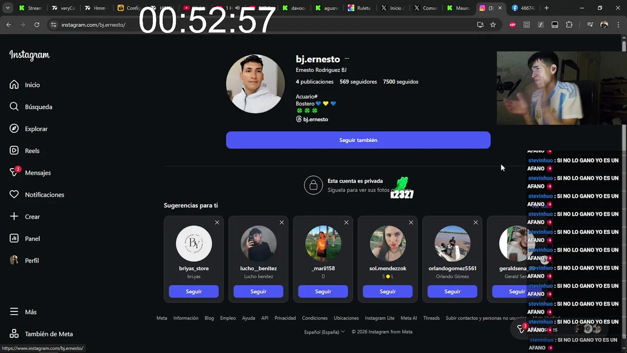Dismiss the briyas_store suggestion

pyautogui.click(x=217, y=223)
